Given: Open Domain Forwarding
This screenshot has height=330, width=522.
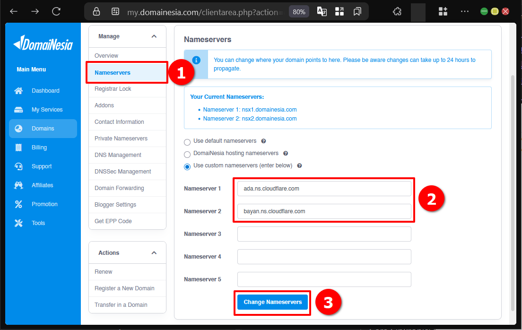Looking at the screenshot, I should point(127,188).
